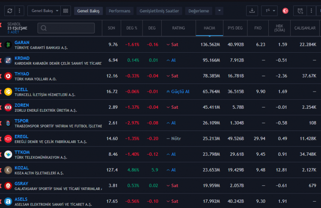This screenshot has width=321, height=208.
Task: Click the Turkey flag market selector
Action: coord(285,11)
